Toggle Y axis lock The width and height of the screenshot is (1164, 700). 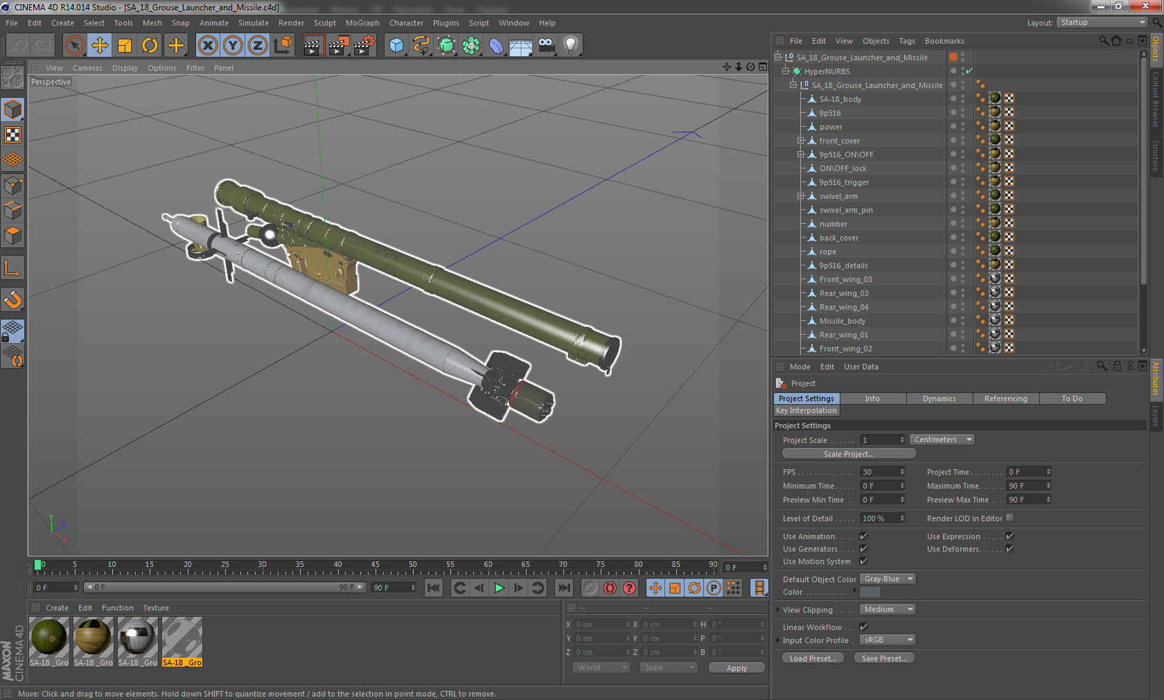pyautogui.click(x=233, y=46)
